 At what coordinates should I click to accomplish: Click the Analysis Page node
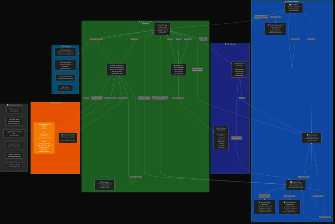pos(296,185)
